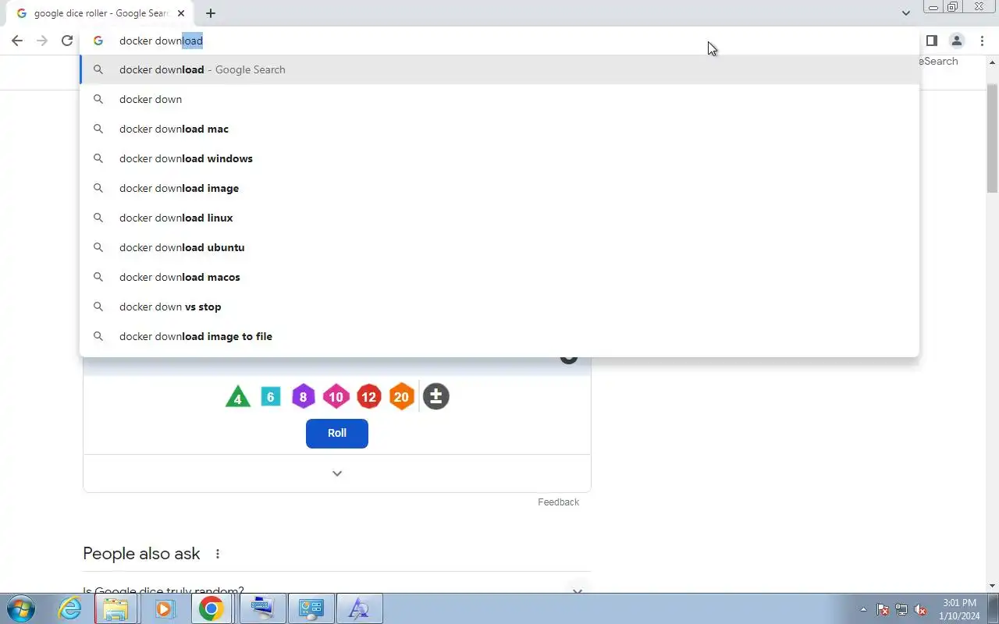The height and width of the screenshot is (624, 999).
Task: Click the 'People also ask' heading
Action: click(x=141, y=554)
